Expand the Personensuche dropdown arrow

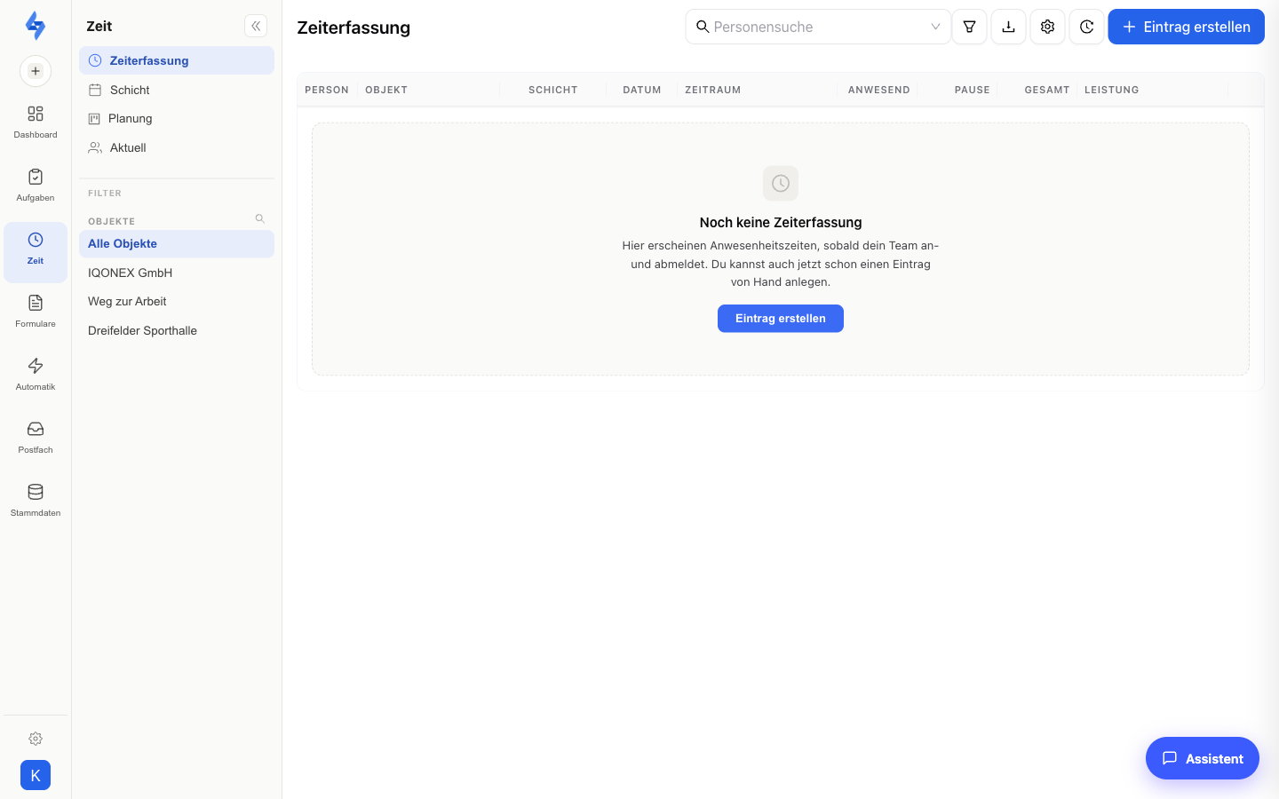[935, 27]
